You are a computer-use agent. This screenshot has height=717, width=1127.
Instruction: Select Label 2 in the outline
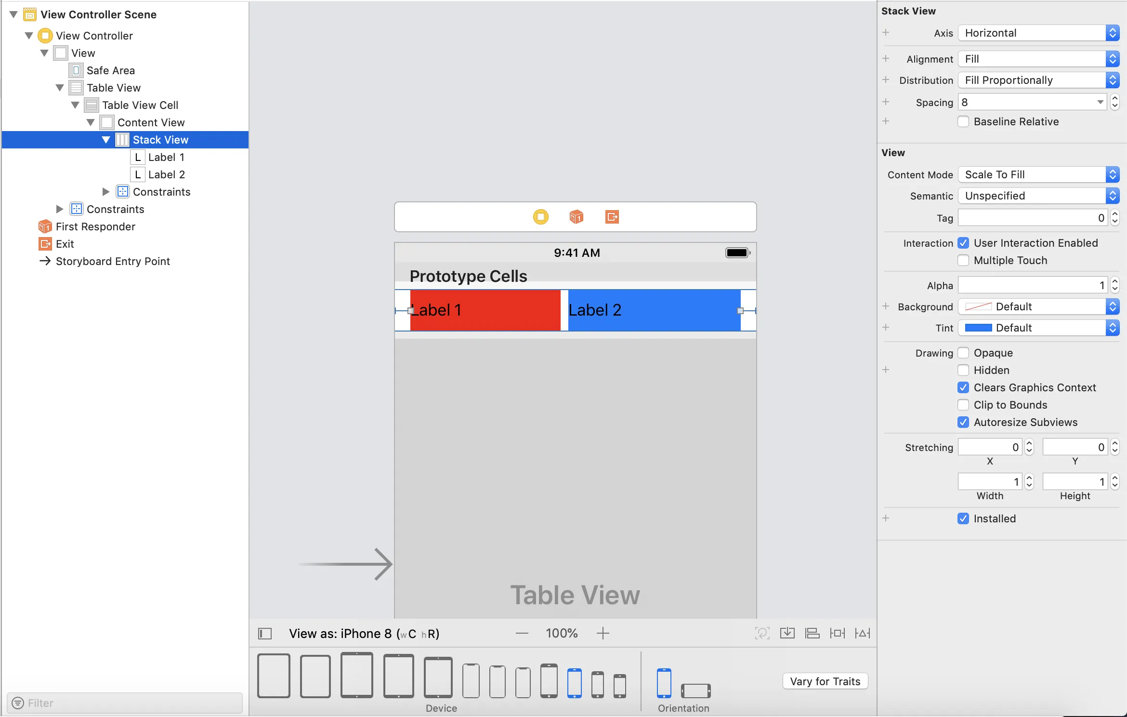(166, 174)
